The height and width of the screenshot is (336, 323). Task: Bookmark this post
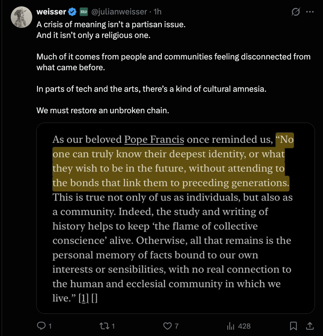point(293,326)
